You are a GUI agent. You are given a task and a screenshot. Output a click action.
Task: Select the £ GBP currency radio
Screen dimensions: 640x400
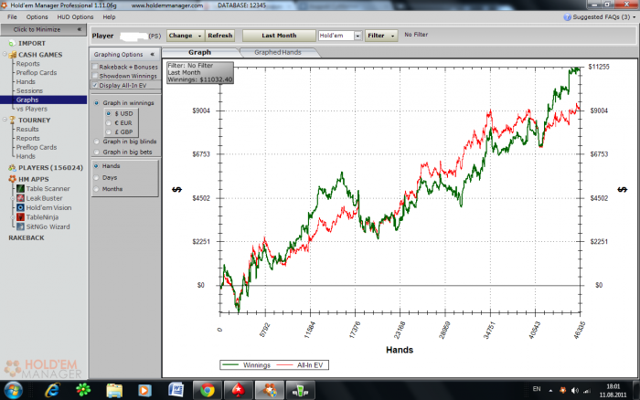[x=109, y=132]
